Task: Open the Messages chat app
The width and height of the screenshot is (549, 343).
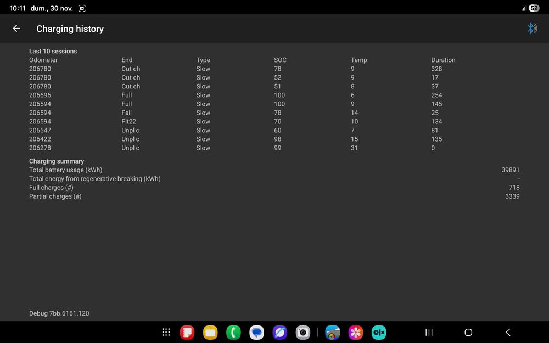Action: (256, 332)
